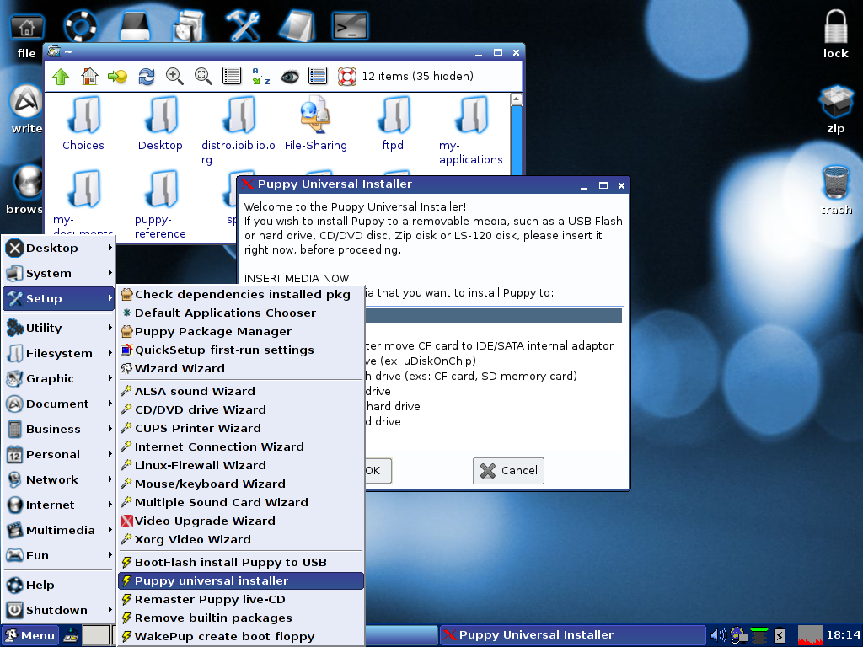Open the Choices folder

point(83,123)
